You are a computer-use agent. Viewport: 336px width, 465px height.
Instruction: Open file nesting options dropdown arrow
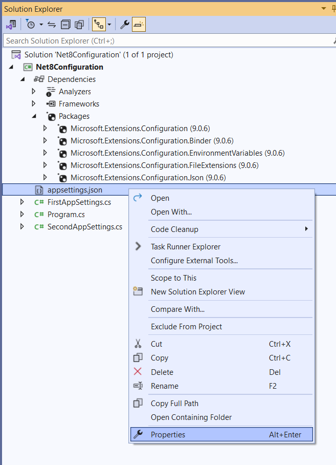point(109,25)
